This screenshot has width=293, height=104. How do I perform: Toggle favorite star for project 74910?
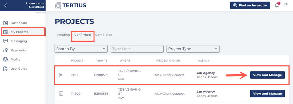point(61,75)
